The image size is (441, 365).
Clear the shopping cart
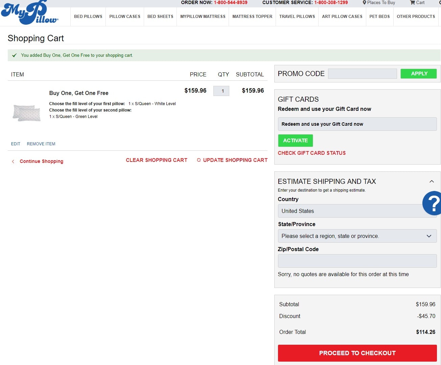[157, 160]
